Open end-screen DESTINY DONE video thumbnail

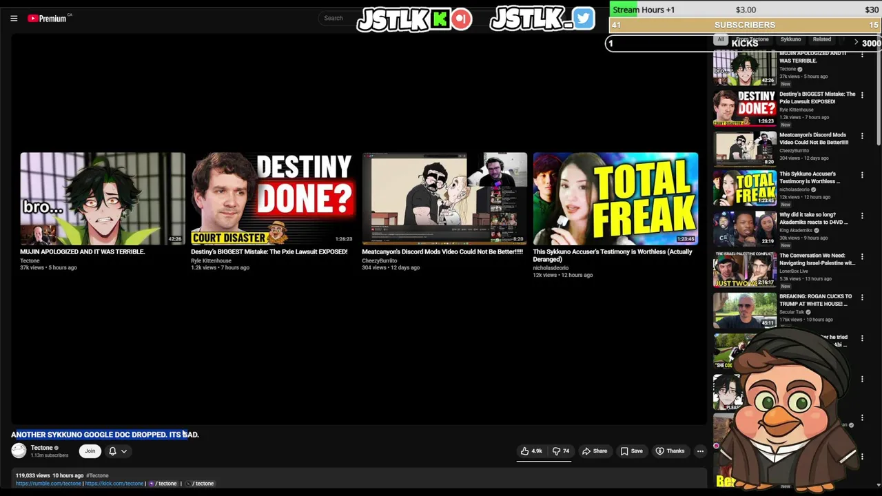pyautogui.click(x=273, y=198)
